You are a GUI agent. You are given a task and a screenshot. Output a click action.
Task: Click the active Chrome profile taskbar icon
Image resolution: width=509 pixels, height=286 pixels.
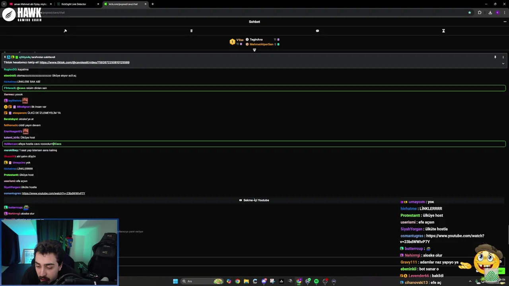(299, 281)
